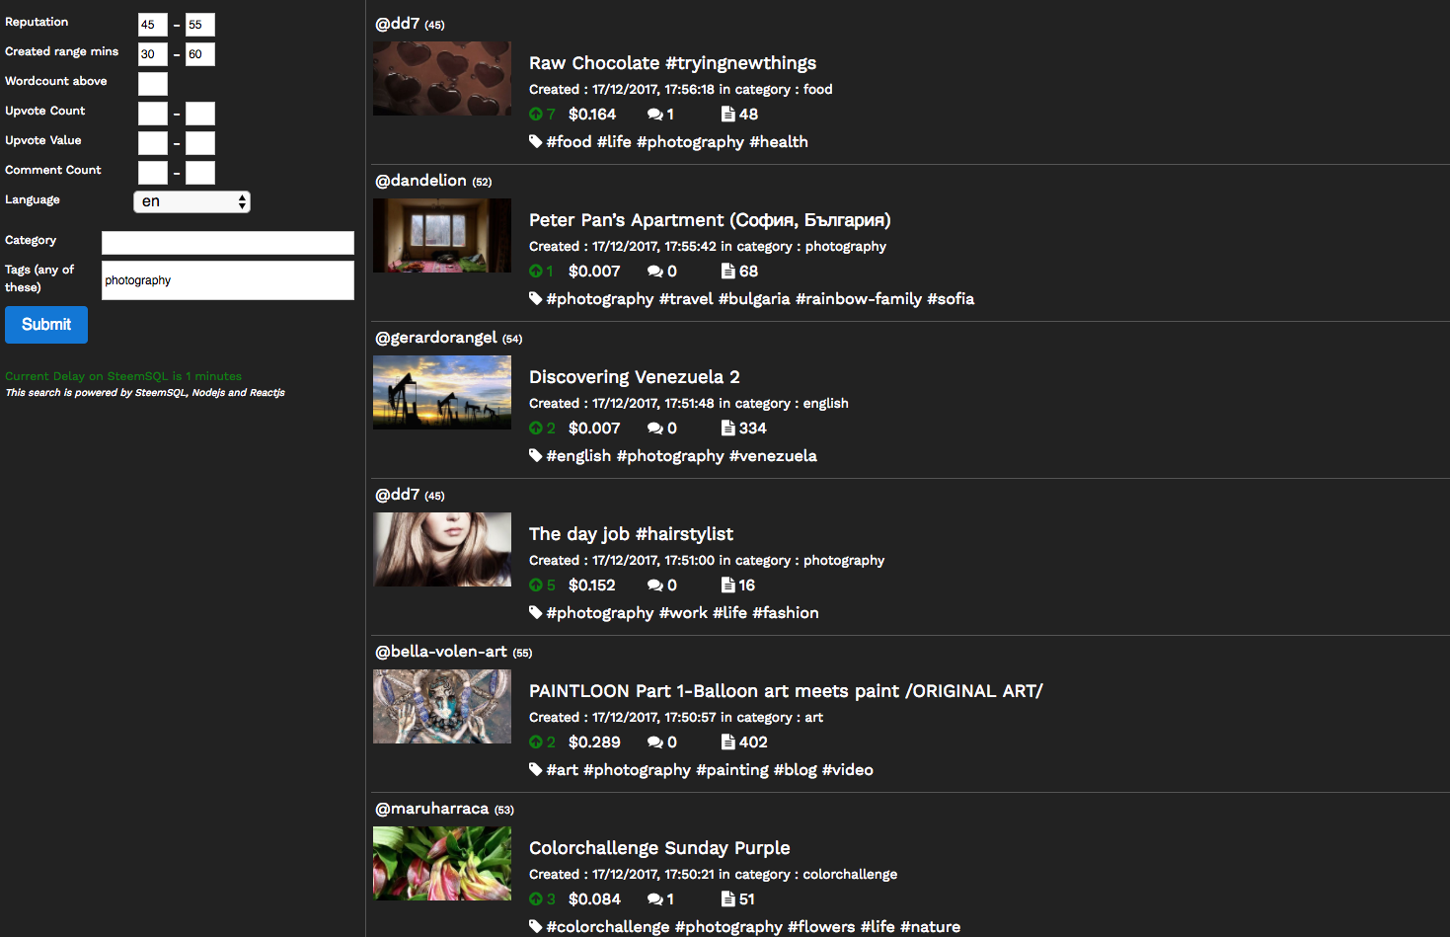Click document icon next to 334 wordcount
1450x937 pixels.
pyautogui.click(x=728, y=429)
